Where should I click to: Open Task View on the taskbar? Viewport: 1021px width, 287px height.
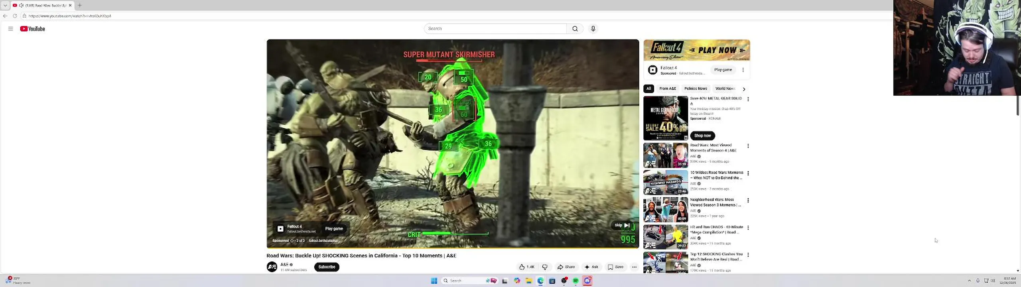505,281
